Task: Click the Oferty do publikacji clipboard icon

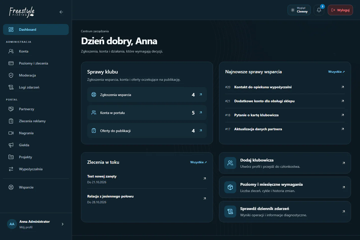Action: (94, 130)
